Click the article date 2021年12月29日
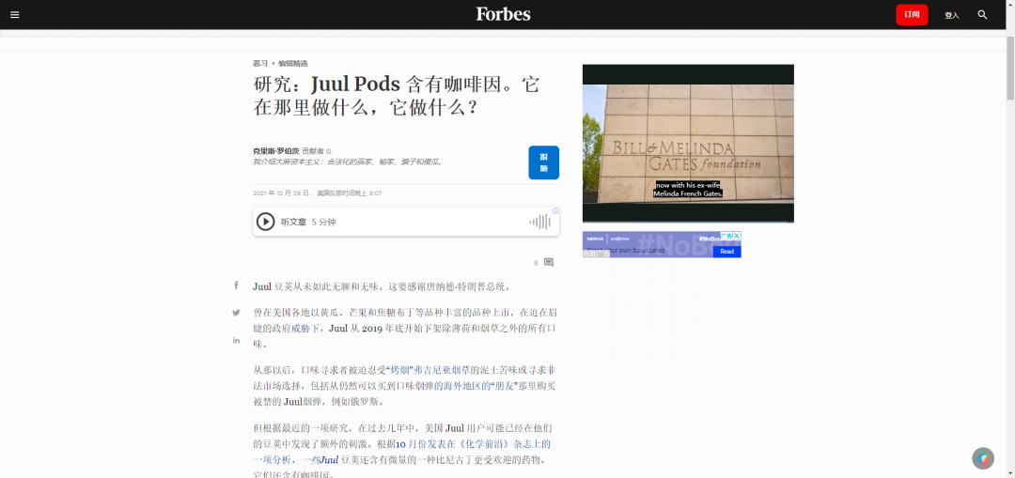The height and width of the screenshot is (478, 1015). (282, 193)
